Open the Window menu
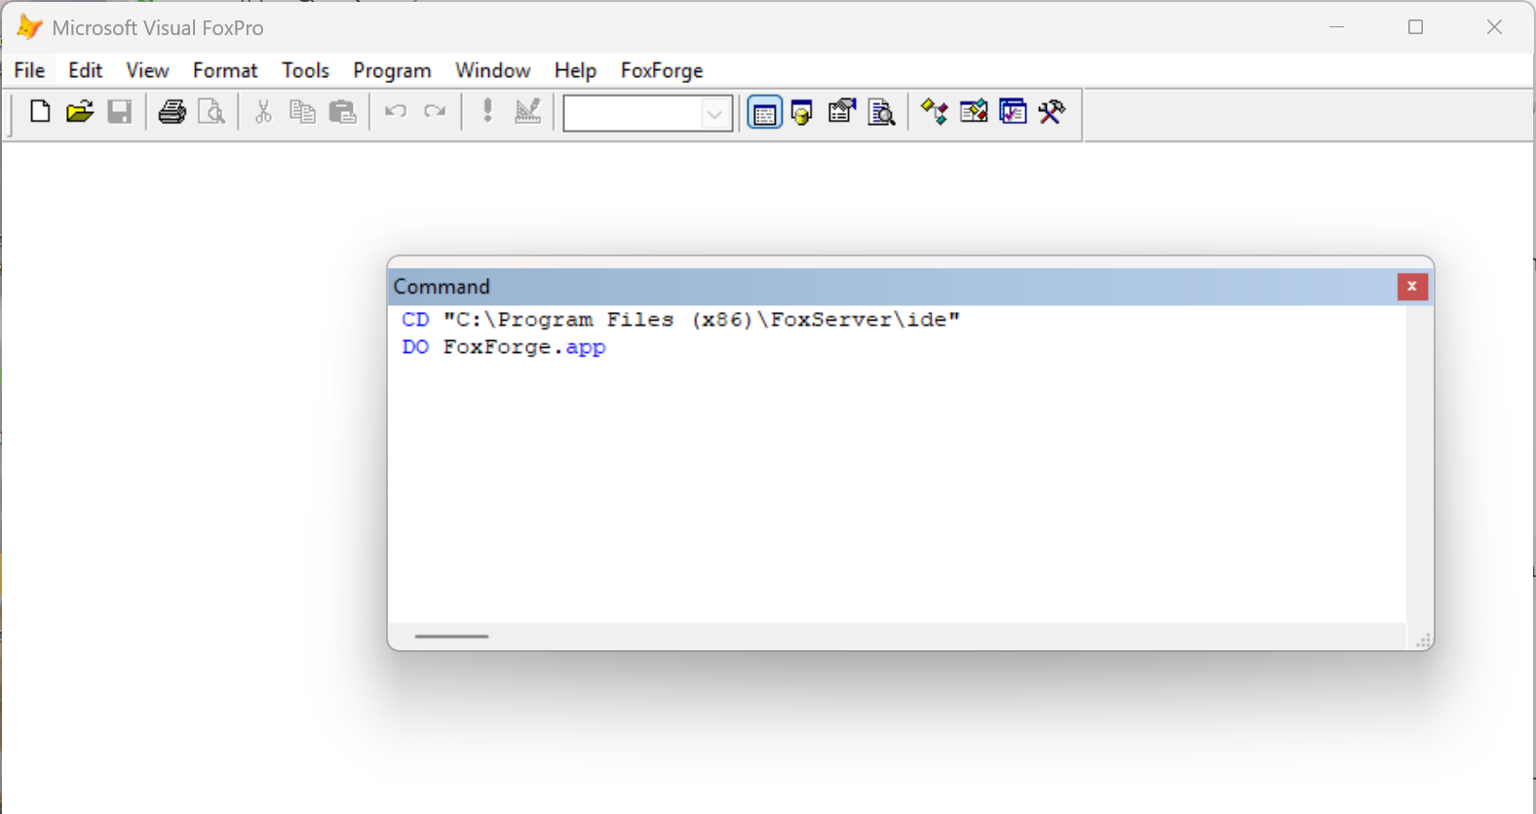The width and height of the screenshot is (1536, 814). (x=493, y=70)
